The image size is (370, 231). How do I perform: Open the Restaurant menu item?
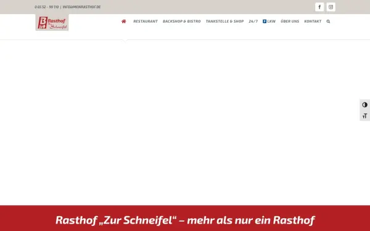click(x=146, y=22)
